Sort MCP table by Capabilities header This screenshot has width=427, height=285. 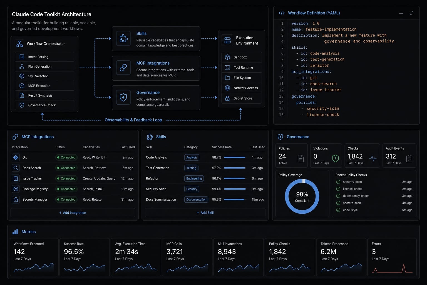tap(91, 147)
